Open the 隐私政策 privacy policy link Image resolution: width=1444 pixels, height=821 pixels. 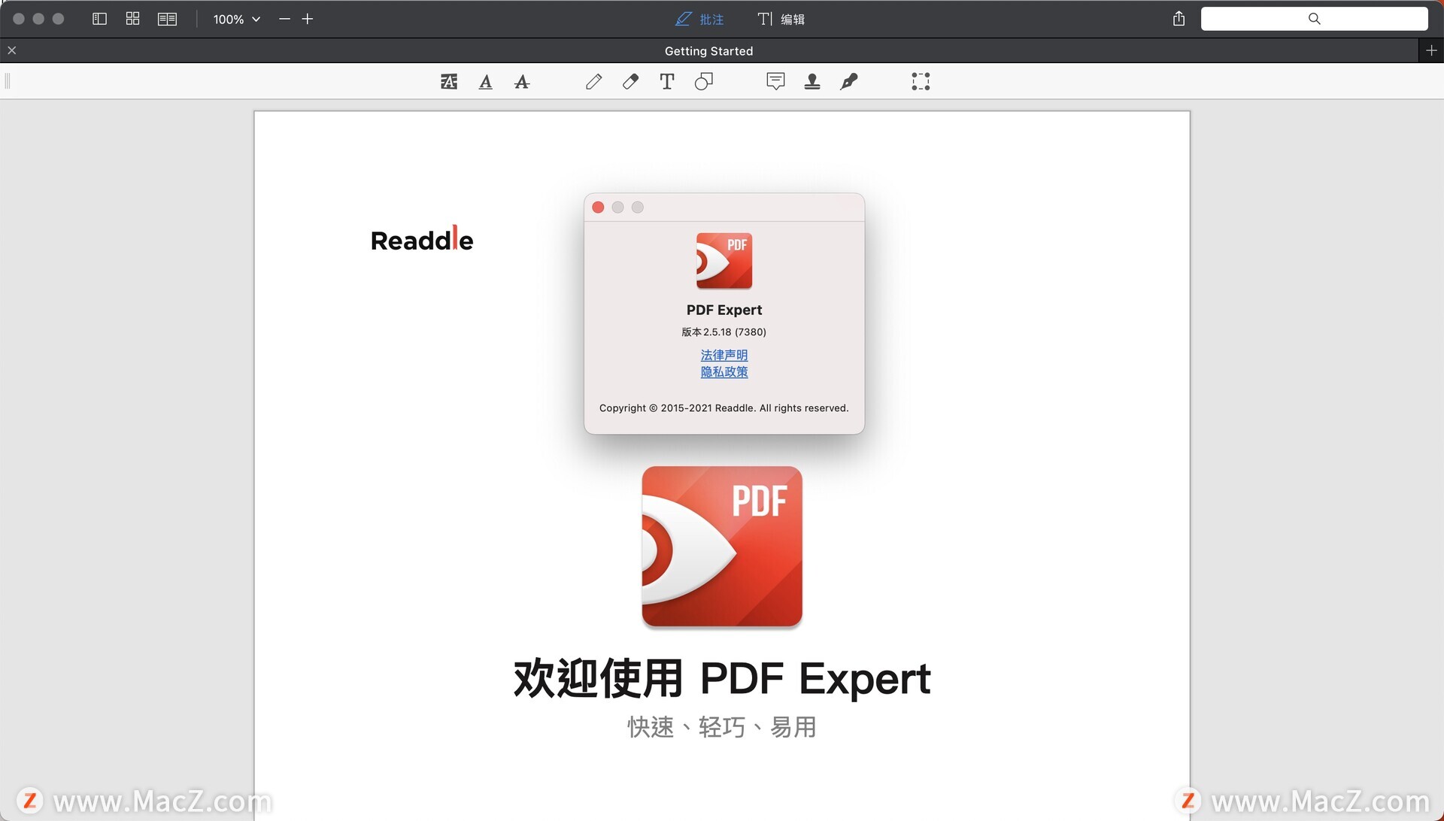click(724, 372)
